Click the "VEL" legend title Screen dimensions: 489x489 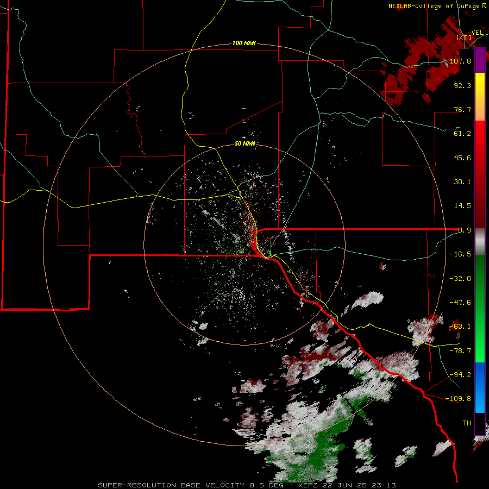[x=477, y=33]
